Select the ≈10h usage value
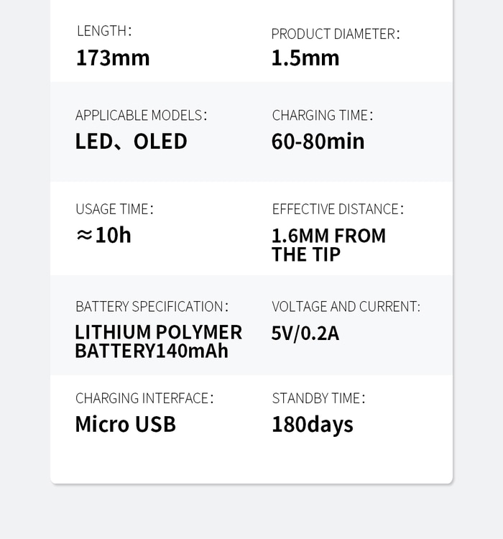 pyautogui.click(x=103, y=235)
